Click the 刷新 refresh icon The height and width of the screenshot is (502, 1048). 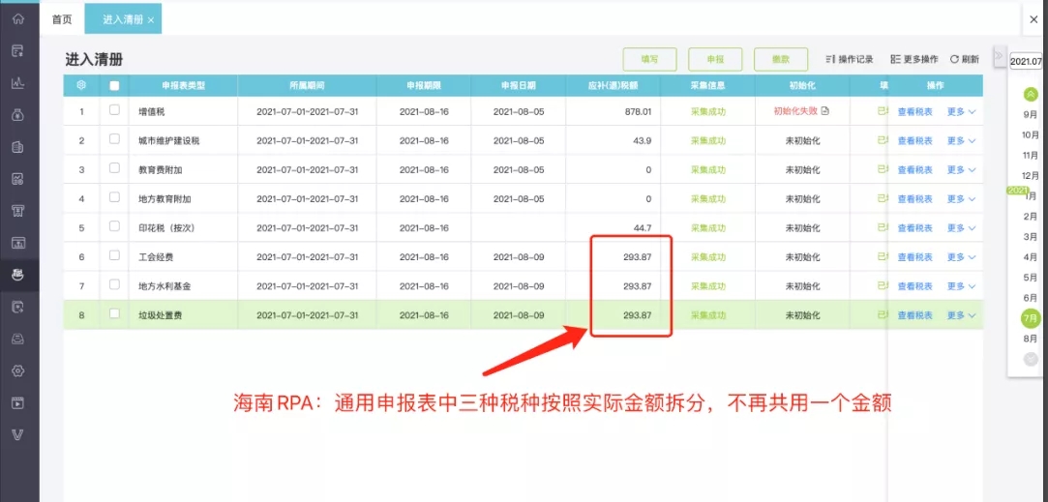954,60
